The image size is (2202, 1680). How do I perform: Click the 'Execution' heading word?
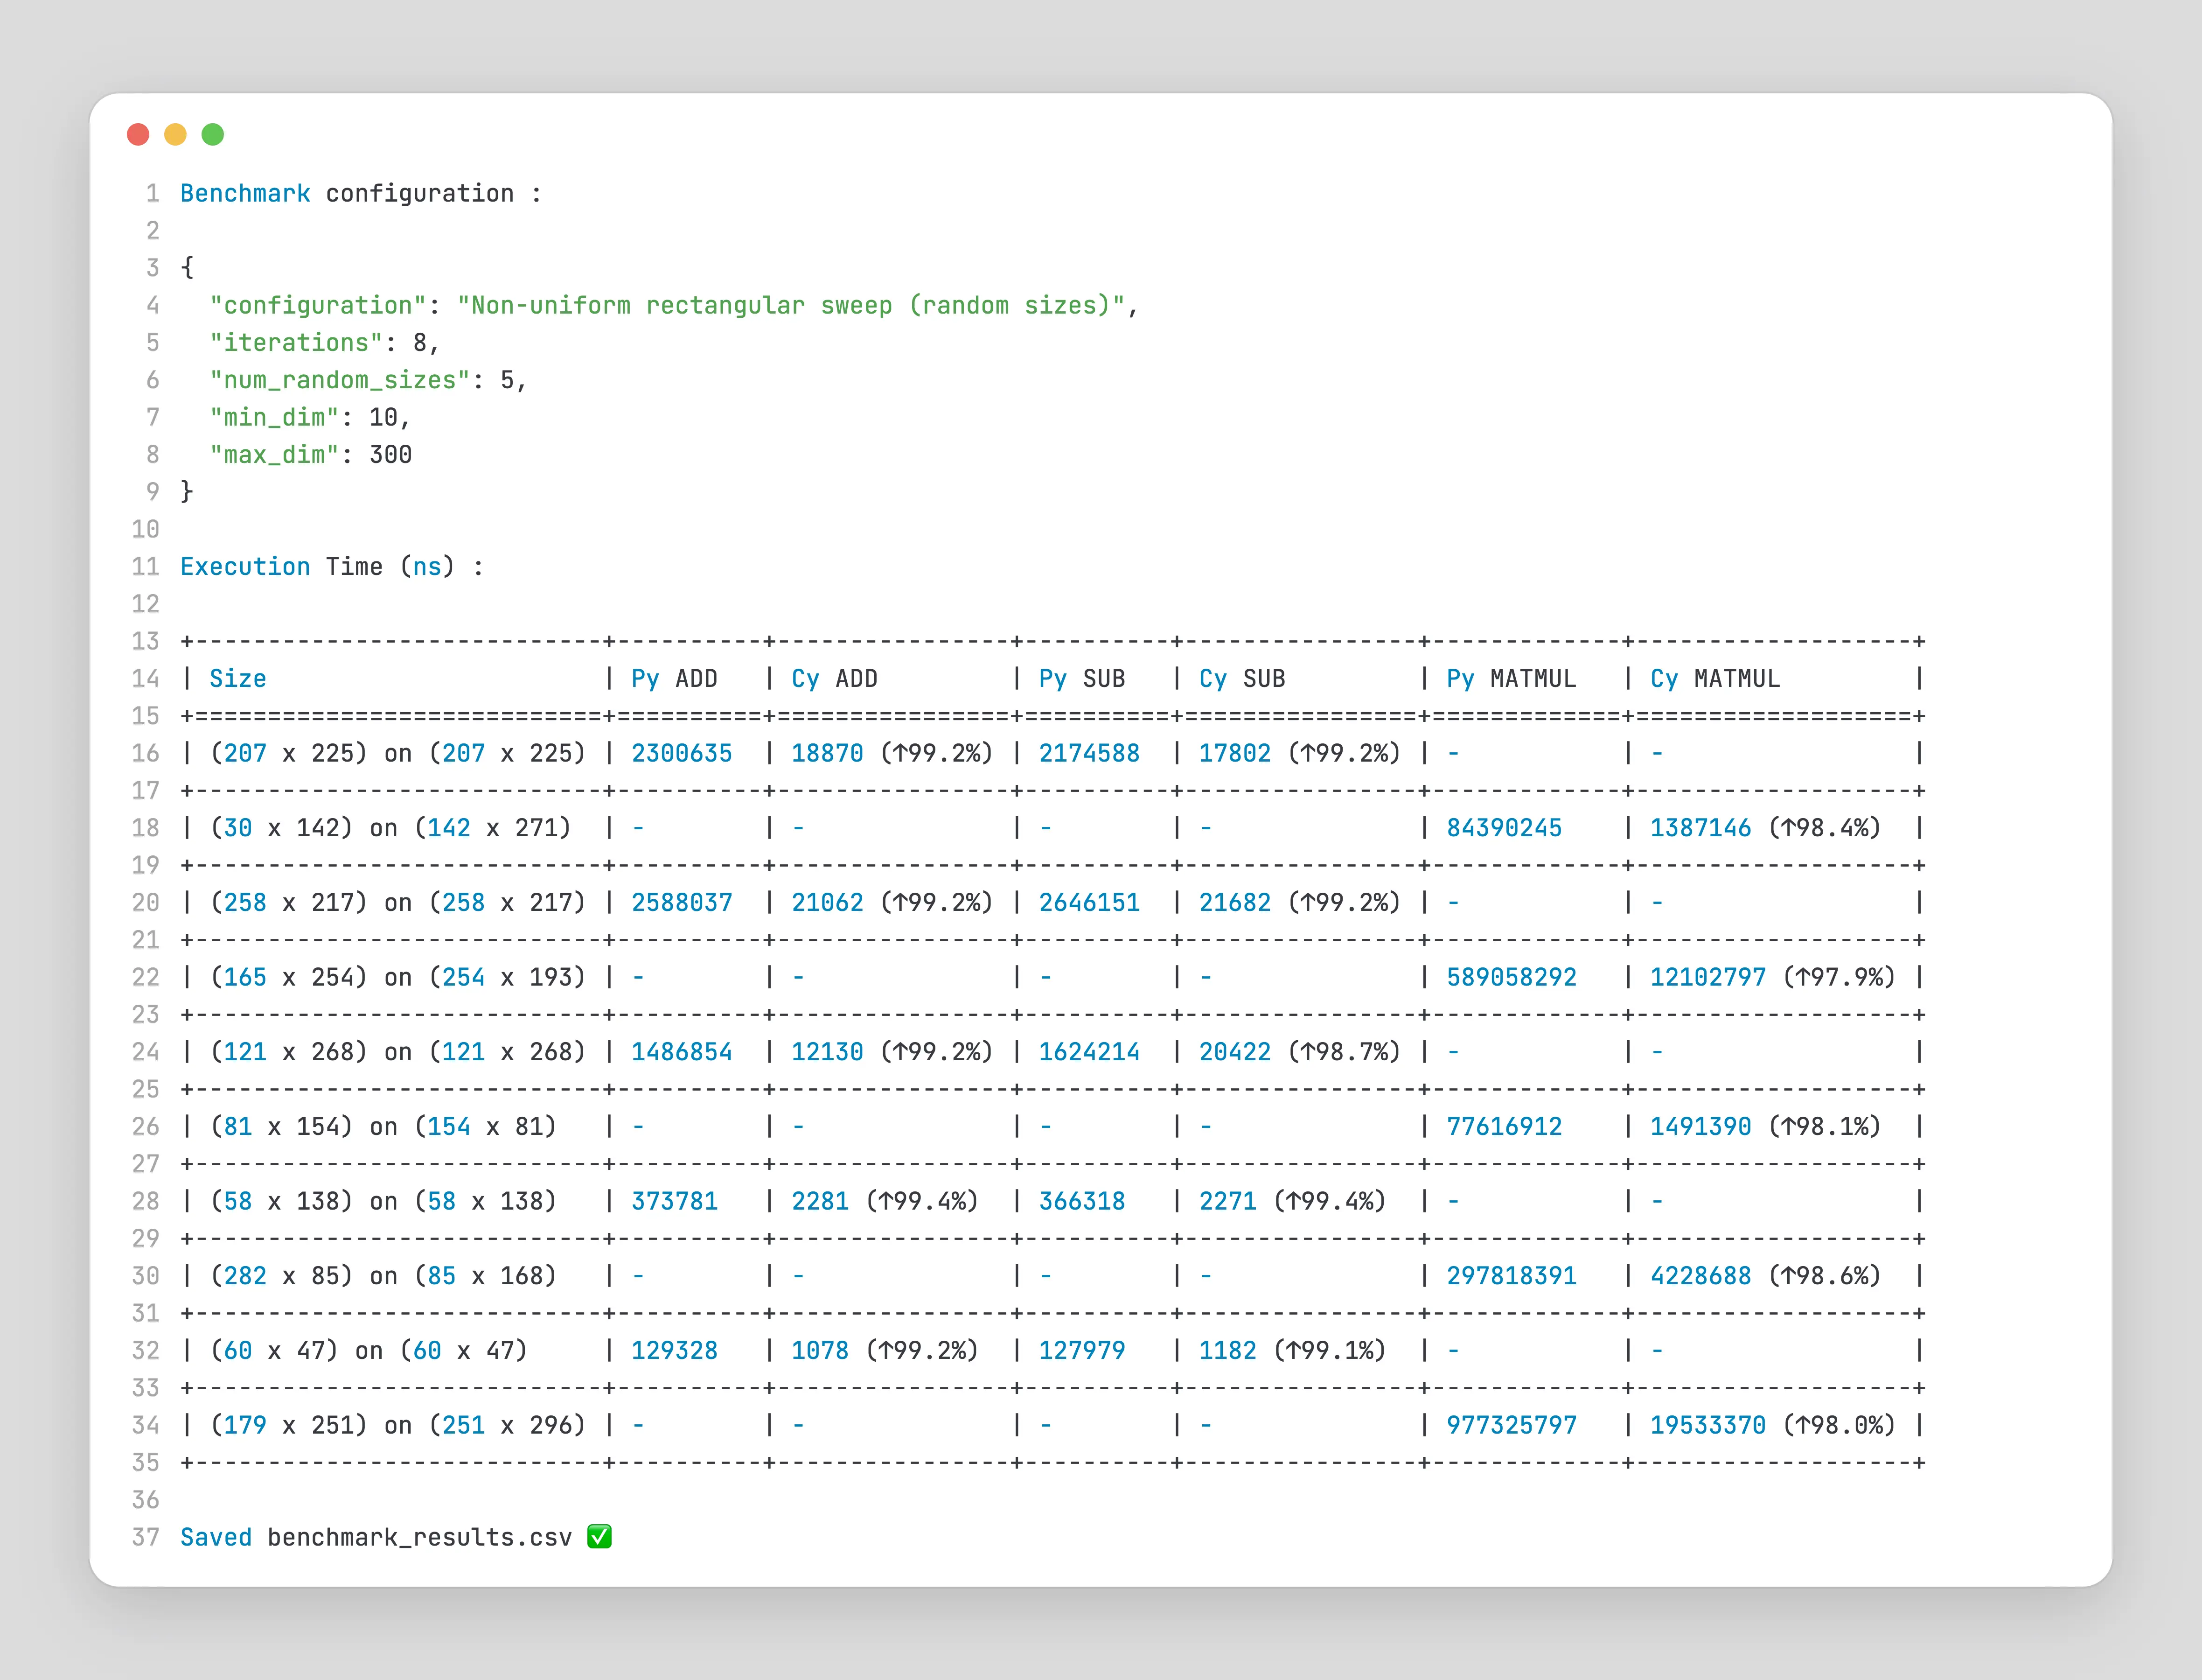click(245, 566)
